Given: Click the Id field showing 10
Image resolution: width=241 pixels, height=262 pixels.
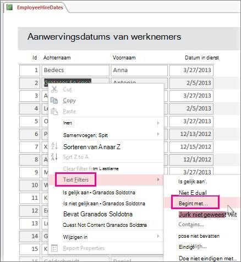Looking at the screenshot, I should pos(30,185).
